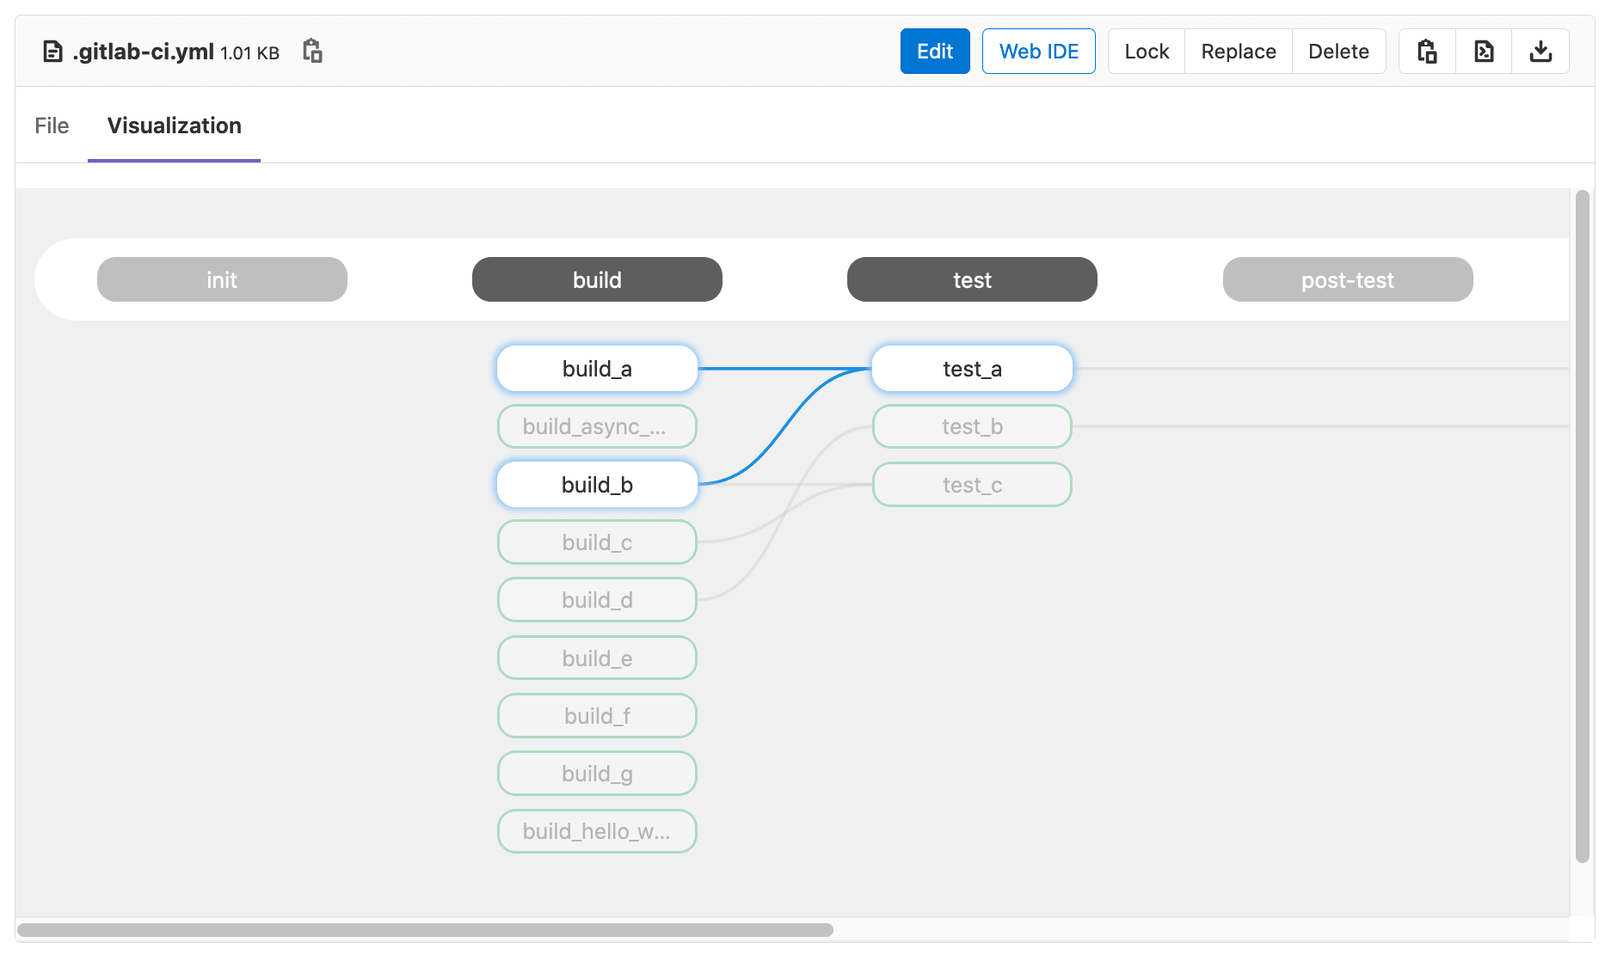Open raw file via the code-file icon
Image resolution: width=1605 pixels, height=961 pixels.
pyautogui.click(x=1483, y=51)
